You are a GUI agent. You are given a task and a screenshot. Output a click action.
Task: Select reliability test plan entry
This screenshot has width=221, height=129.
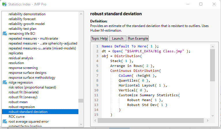pyautogui.click(x=22, y=29)
